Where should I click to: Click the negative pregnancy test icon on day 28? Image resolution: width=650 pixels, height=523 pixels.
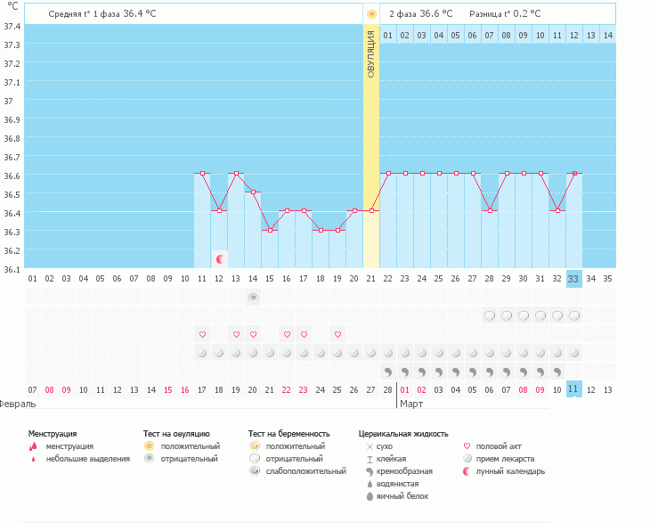489,315
